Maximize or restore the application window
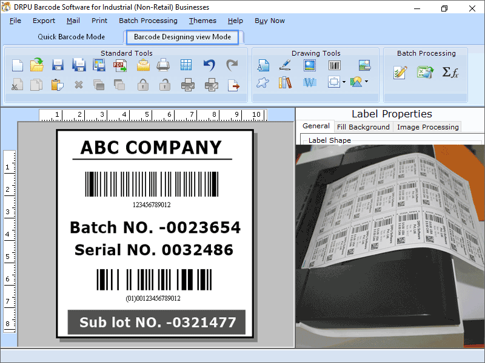485x363 pixels. click(444, 8)
